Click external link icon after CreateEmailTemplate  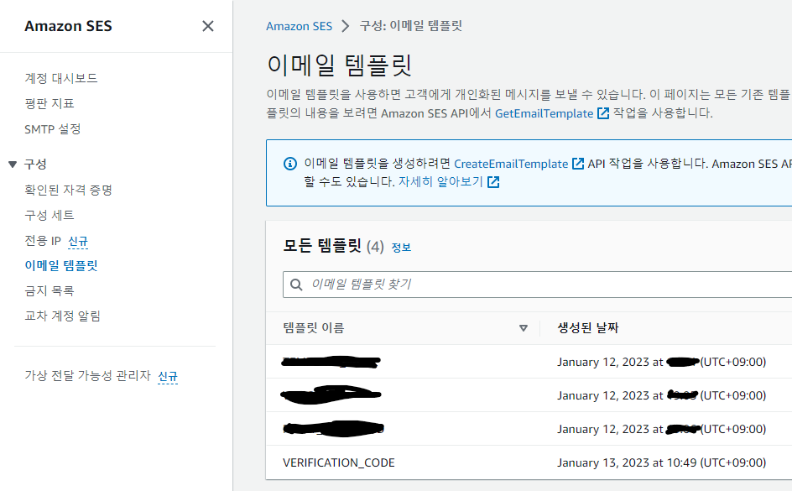[x=578, y=164]
